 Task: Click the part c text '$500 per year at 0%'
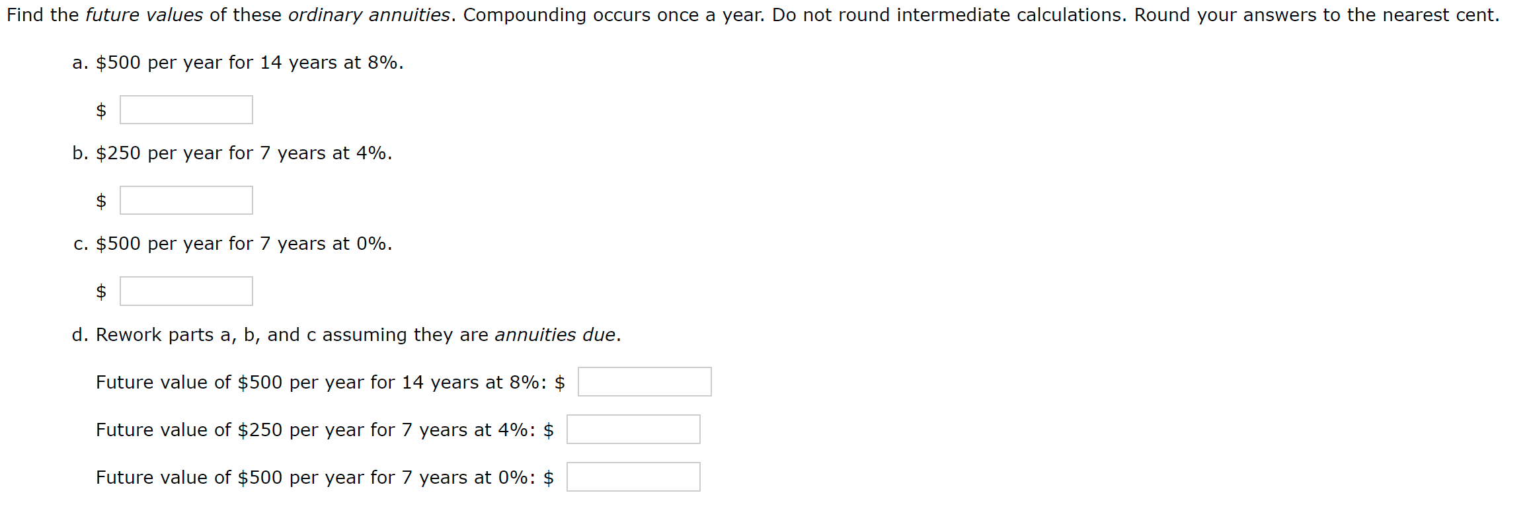(x=244, y=244)
